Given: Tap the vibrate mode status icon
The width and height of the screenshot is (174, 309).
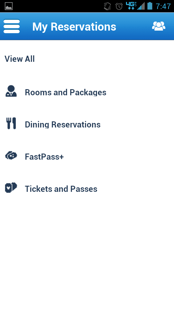Looking at the screenshot, I should 108,6.
